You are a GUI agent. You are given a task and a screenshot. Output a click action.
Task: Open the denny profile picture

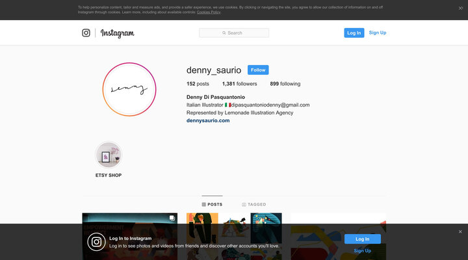(129, 89)
